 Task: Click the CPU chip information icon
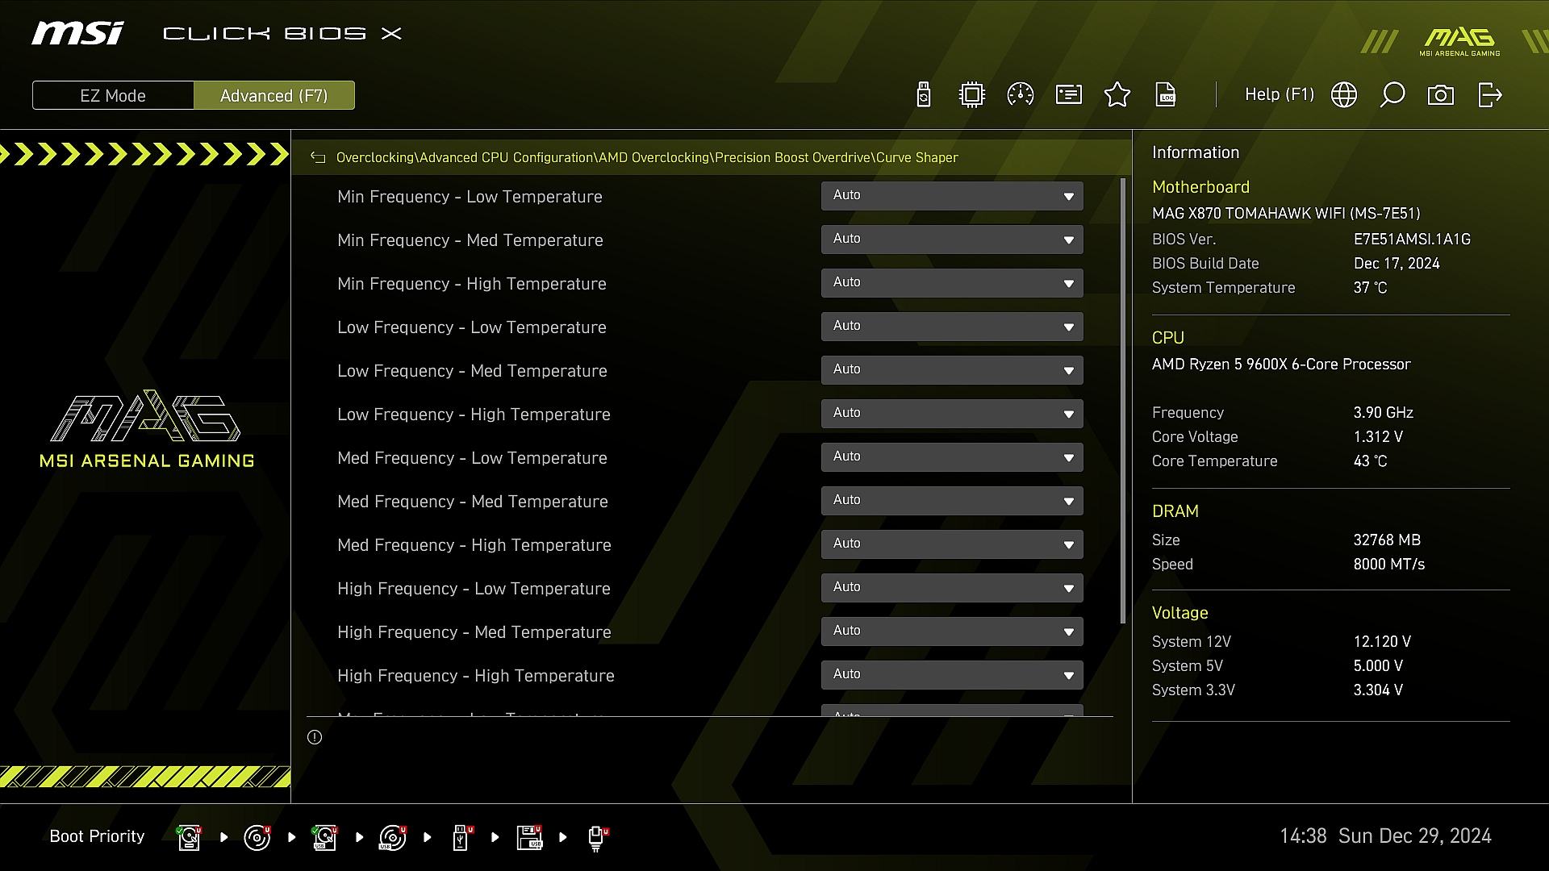[x=972, y=95]
